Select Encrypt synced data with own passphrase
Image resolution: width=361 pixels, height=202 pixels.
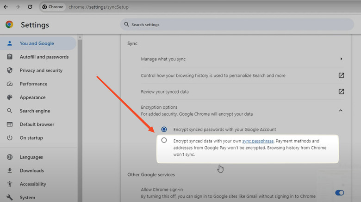pyautogui.click(x=164, y=141)
